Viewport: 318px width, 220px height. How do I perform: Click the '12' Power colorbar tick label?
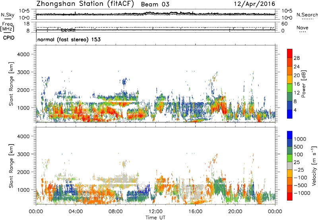pyautogui.click(x=297, y=93)
